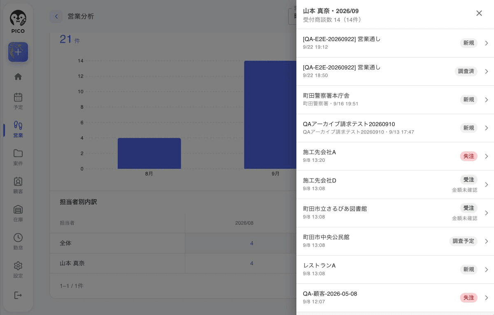The width and height of the screenshot is (494, 315).
Task: Click the 担当者別内訳 heading
Action: (x=78, y=202)
